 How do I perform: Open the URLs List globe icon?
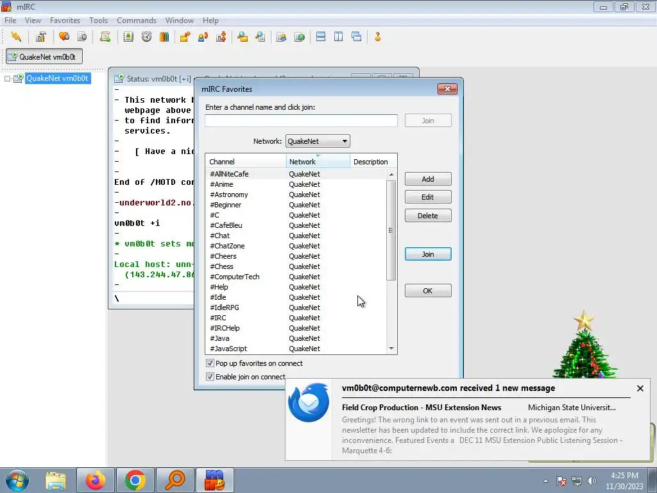pyautogui.click(x=299, y=37)
